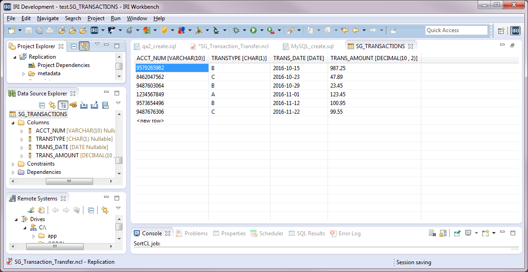Expand the metadata folder in Project Explorer
The height and width of the screenshot is (272, 528).
pos(23,73)
